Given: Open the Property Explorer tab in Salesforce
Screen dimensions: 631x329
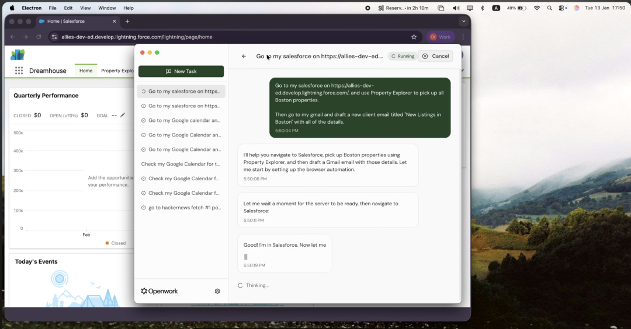Looking at the screenshot, I should click(x=117, y=71).
